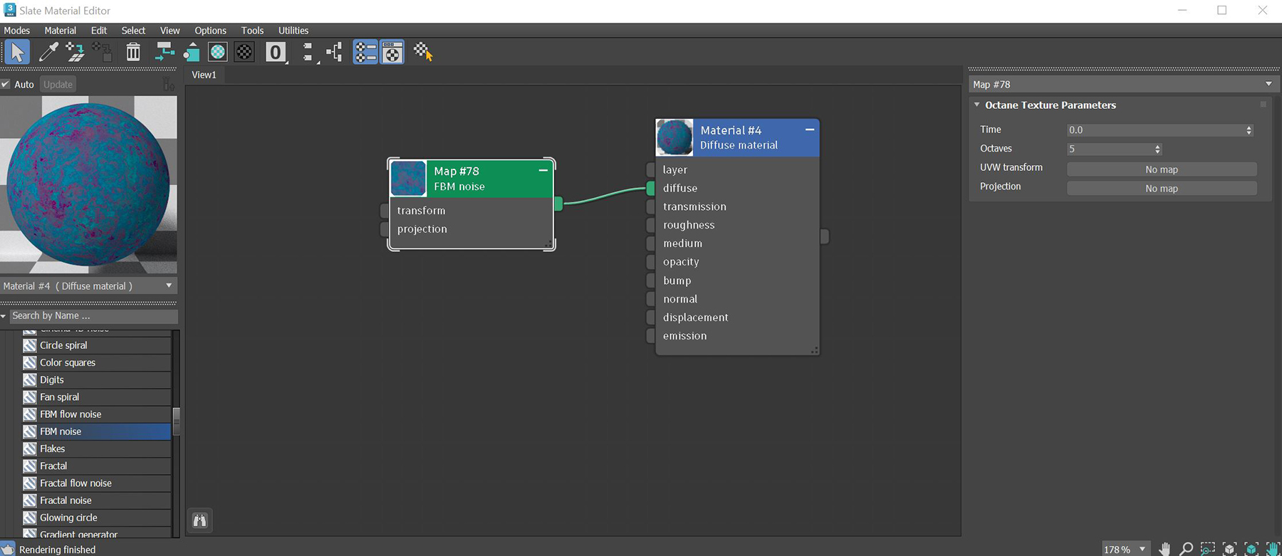The image size is (1282, 556).
Task: Lay out children icon
Action: tap(334, 52)
